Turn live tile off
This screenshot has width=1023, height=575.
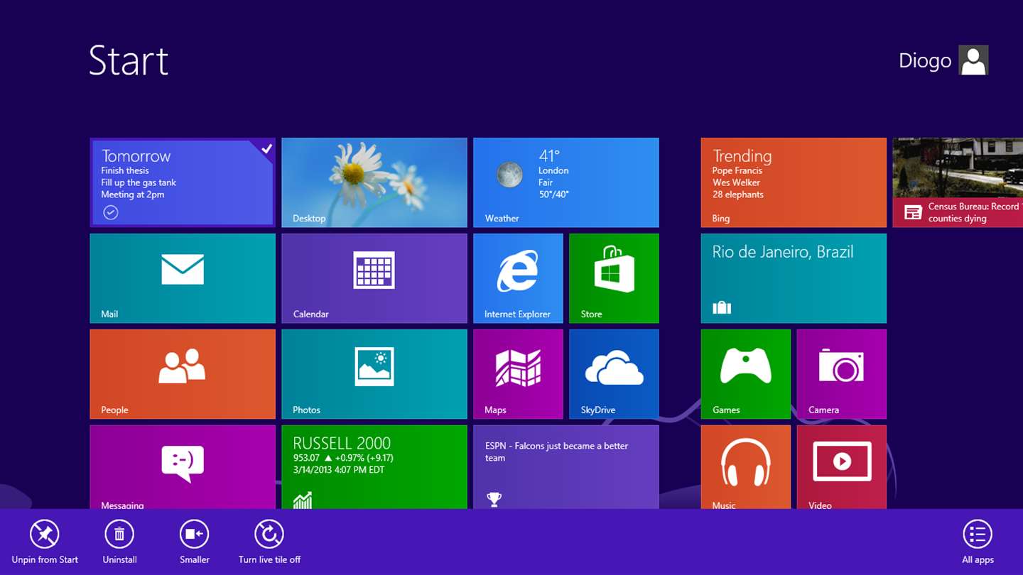click(x=269, y=543)
